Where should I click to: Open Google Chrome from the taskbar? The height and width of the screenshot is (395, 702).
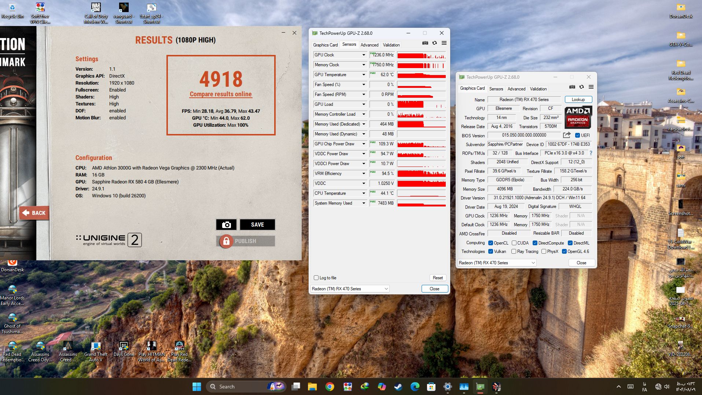(330, 387)
